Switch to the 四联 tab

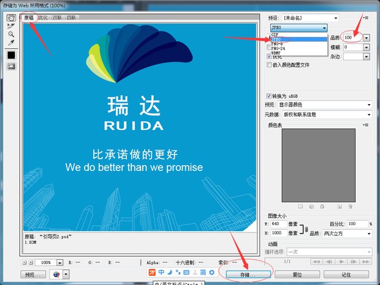71,18
